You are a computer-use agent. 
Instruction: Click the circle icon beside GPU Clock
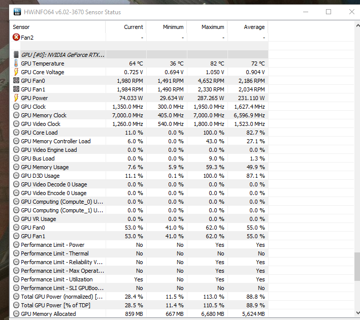[16, 106]
